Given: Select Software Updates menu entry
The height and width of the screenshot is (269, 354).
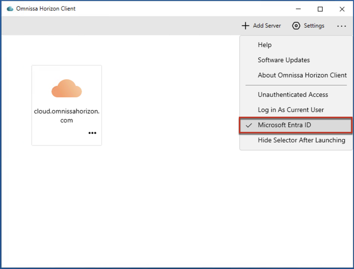Looking at the screenshot, I should point(283,60).
